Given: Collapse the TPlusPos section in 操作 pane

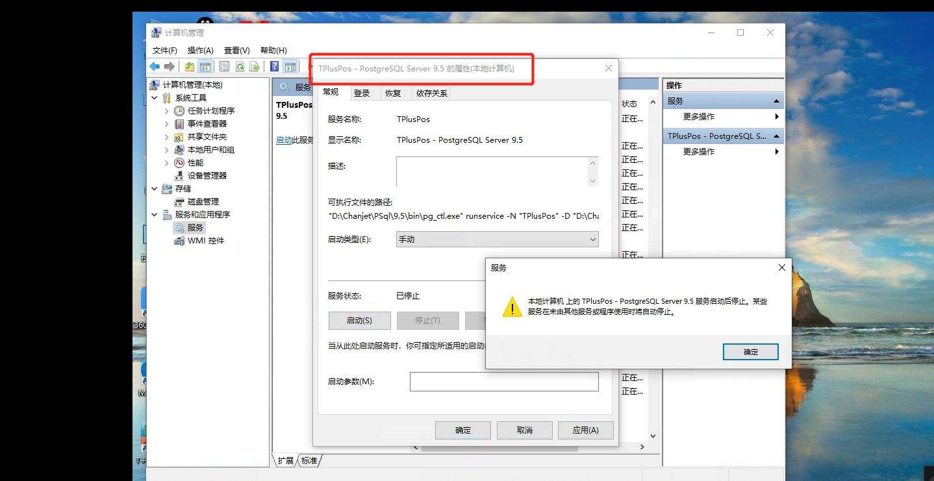Looking at the screenshot, I should tap(776, 136).
